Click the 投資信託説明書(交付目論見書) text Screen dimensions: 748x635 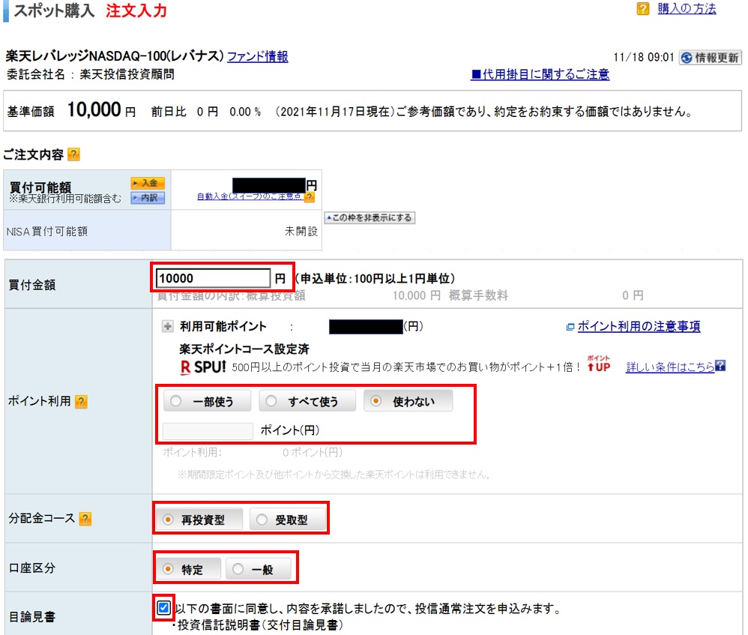(260, 625)
